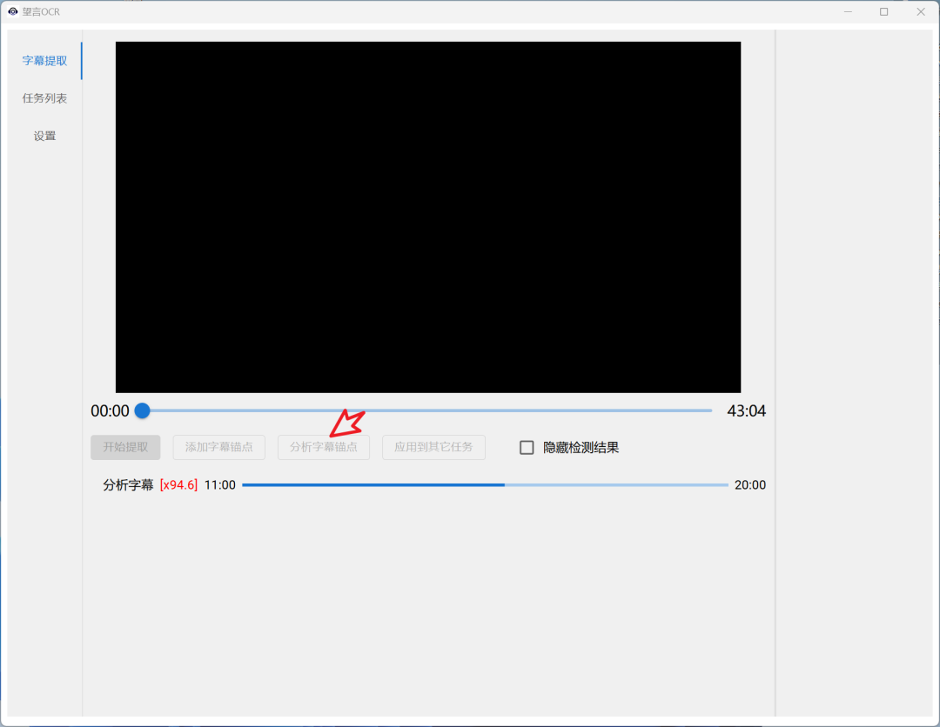Go to the 设置 tab
Image resolution: width=940 pixels, height=727 pixels.
[44, 136]
